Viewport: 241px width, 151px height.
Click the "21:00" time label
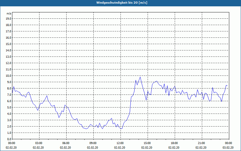tap(202, 143)
